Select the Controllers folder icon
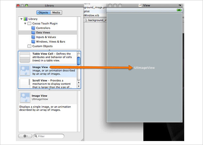This screenshot has width=203, height=145. [33, 28]
